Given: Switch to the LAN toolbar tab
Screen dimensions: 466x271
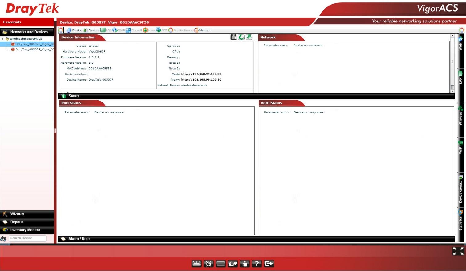Looking at the screenshot, I should (106, 30).
